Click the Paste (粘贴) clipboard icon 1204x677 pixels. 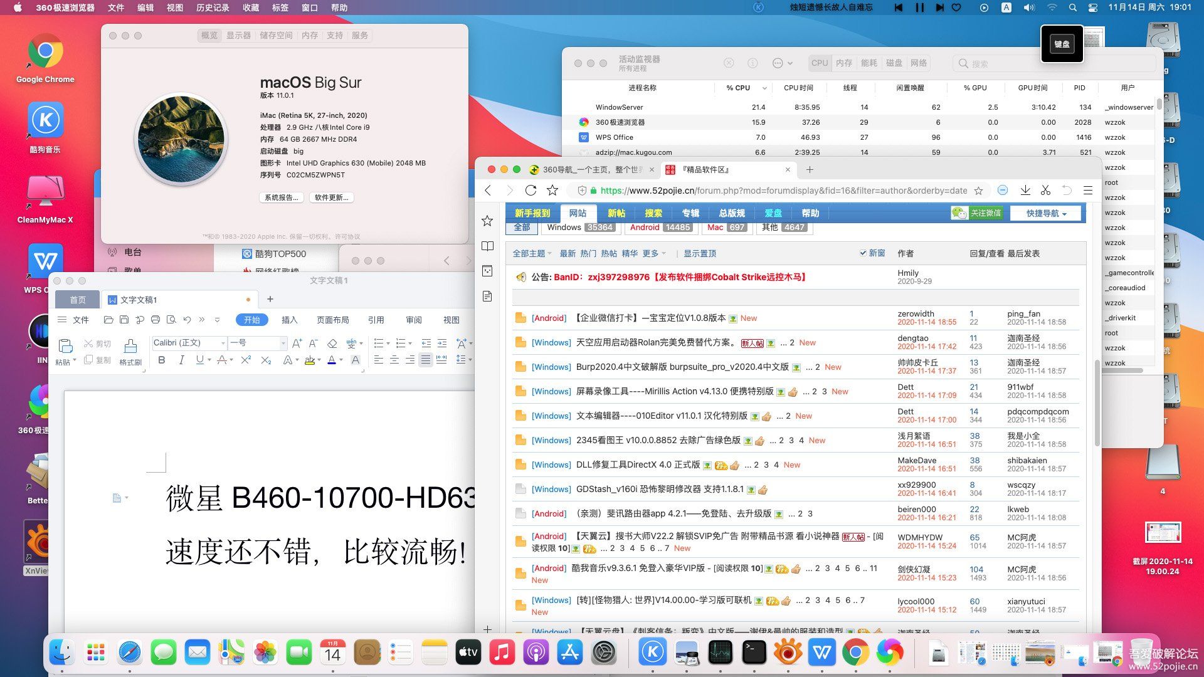[65, 345]
